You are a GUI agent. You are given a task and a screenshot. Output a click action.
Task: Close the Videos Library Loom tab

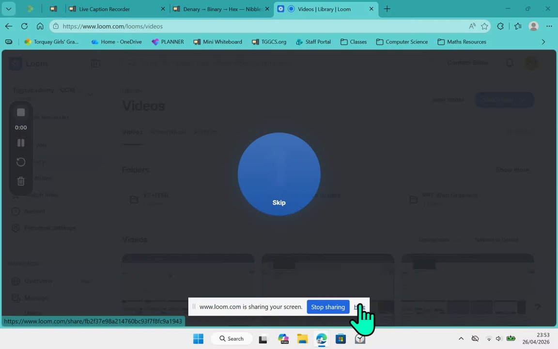click(371, 9)
